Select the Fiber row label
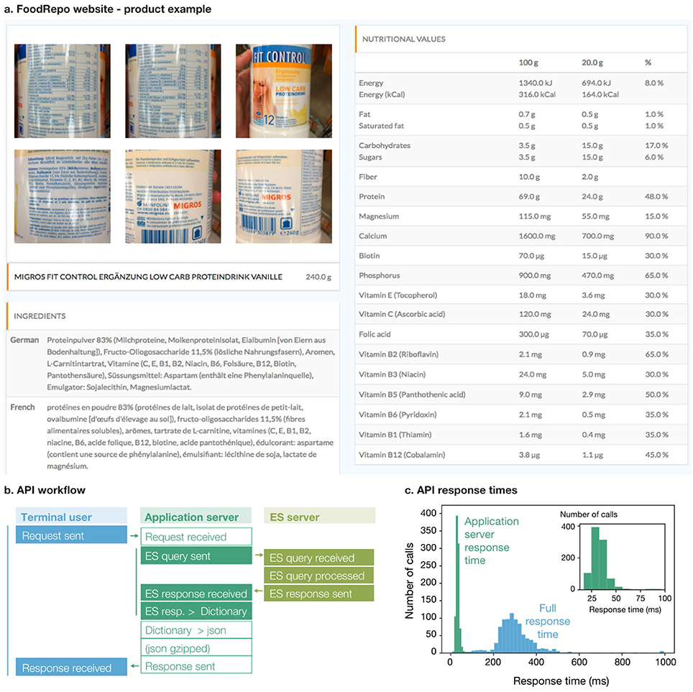Image resolution: width=693 pixels, height=692 pixels. pyautogui.click(x=368, y=177)
